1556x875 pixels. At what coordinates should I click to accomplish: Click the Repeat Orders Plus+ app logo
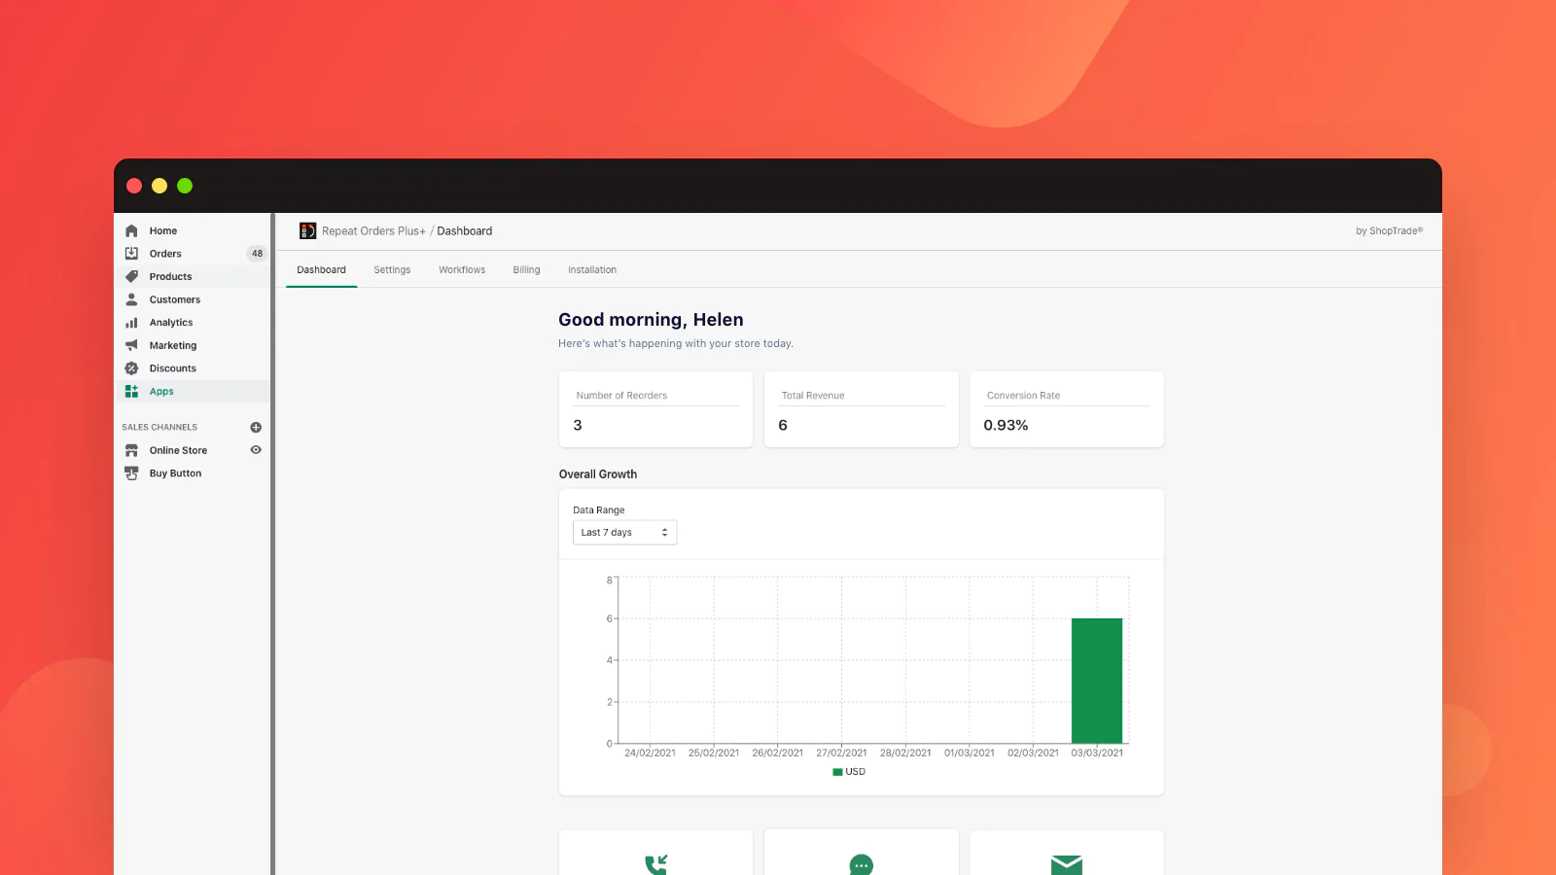[307, 230]
